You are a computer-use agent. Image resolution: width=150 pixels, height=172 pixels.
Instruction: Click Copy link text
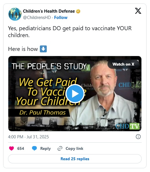click(x=74, y=148)
